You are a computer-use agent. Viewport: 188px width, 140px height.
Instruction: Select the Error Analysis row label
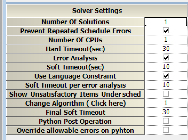(75, 58)
